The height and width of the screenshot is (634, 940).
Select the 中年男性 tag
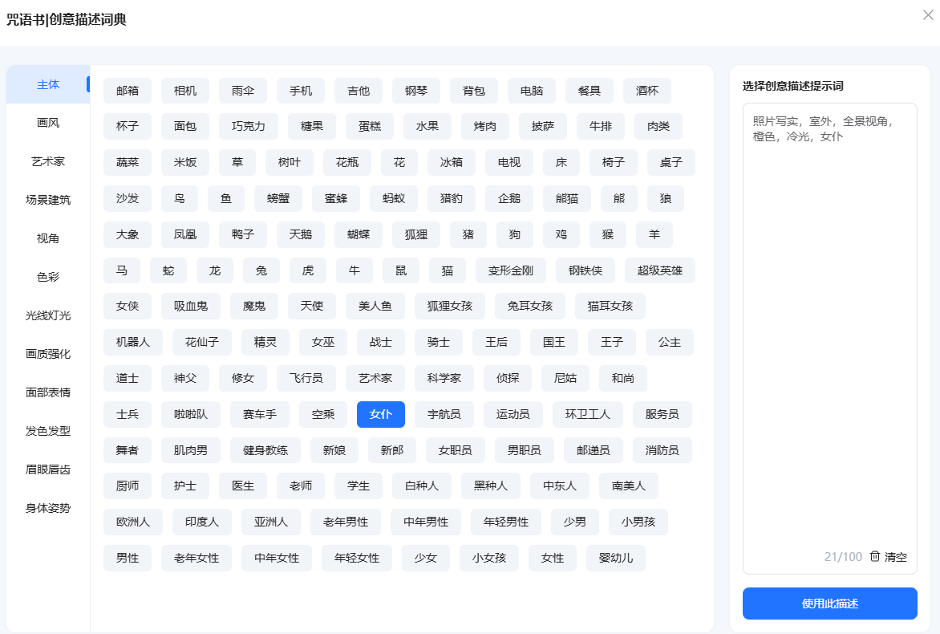(x=426, y=522)
